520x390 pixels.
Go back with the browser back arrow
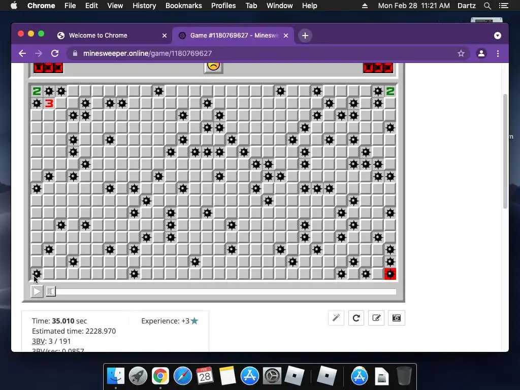pyautogui.click(x=22, y=53)
